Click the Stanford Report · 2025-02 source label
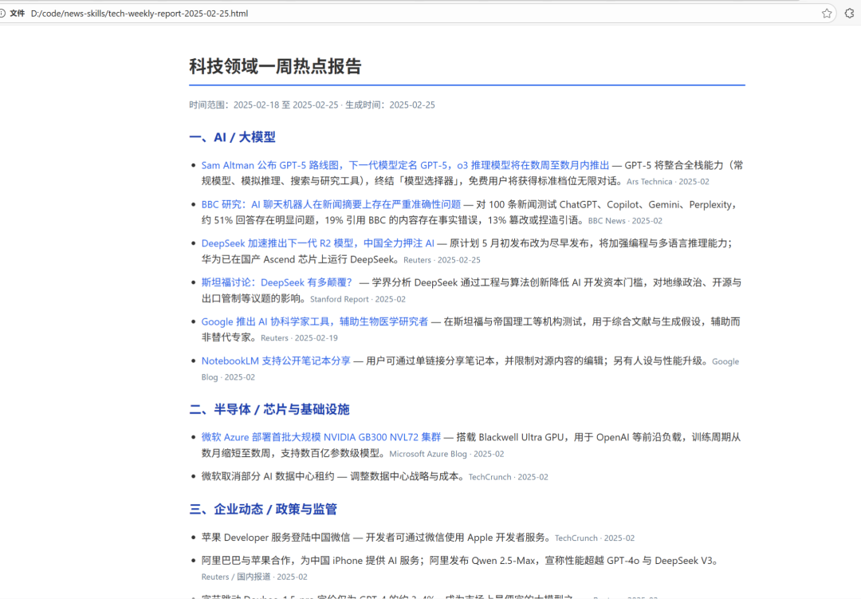The height and width of the screenshot is (599, 861). point(357,300)
